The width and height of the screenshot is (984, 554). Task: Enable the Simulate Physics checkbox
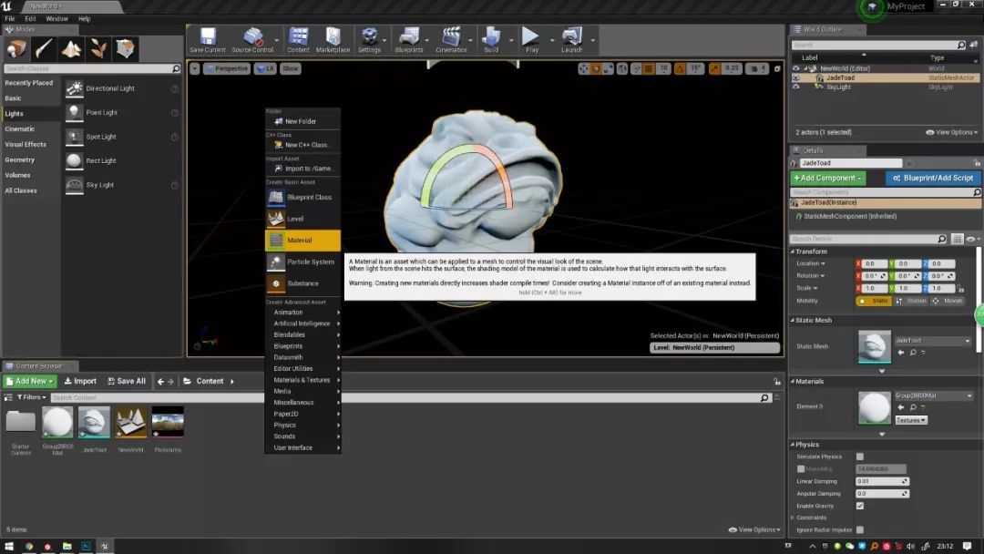pyautogui.click(x=857, y=456)
